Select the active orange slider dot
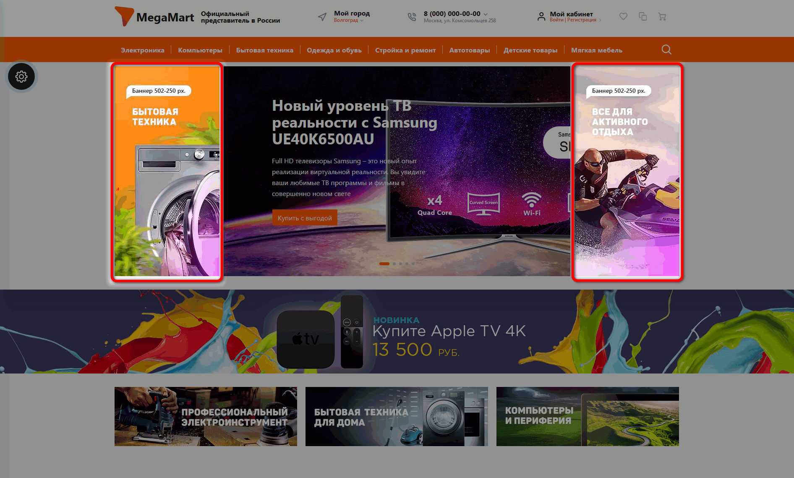 pos(384,264)
